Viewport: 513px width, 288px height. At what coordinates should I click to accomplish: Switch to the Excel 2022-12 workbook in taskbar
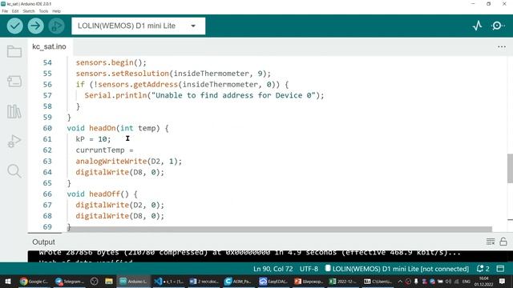pyautogui.click(x=343, y=281)
